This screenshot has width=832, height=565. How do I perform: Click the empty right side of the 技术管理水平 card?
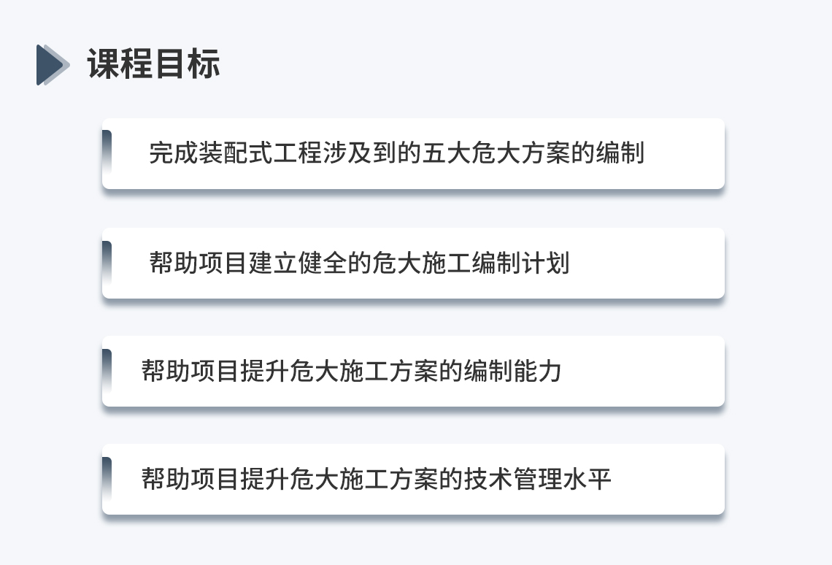[x=669, y=480]
